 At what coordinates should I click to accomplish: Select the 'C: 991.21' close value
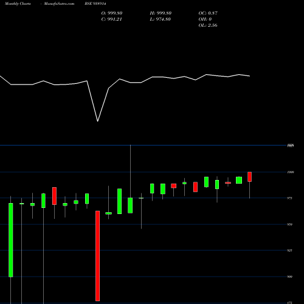pyautogui.click(x=111, y=19)
